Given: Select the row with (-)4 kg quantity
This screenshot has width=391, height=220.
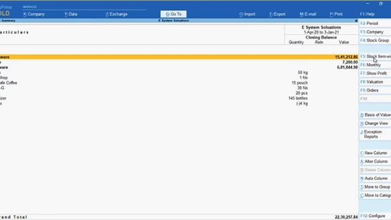Looking at the screenshot, I should click(x=179, y=103).
